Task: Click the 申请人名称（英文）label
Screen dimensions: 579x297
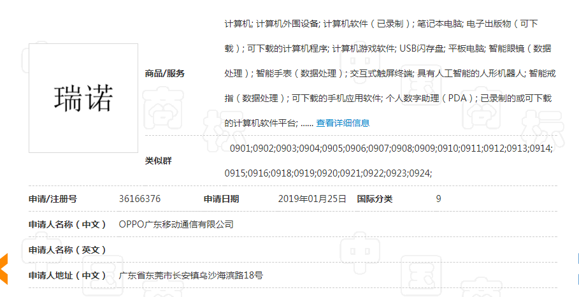Action: click(68, 250)
